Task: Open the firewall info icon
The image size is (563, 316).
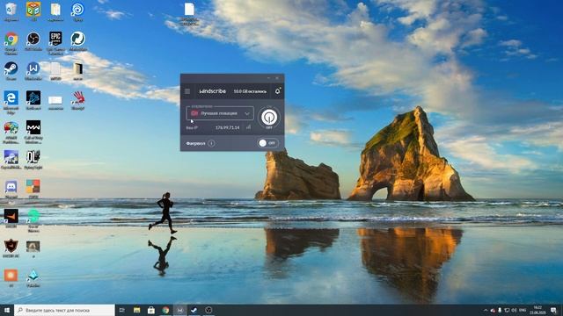Action: [211, 143]
